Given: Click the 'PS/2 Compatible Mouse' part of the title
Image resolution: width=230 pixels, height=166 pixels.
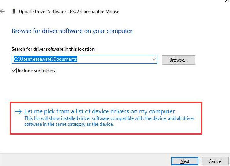Looking at the screenshot, I should coord(95,12).
